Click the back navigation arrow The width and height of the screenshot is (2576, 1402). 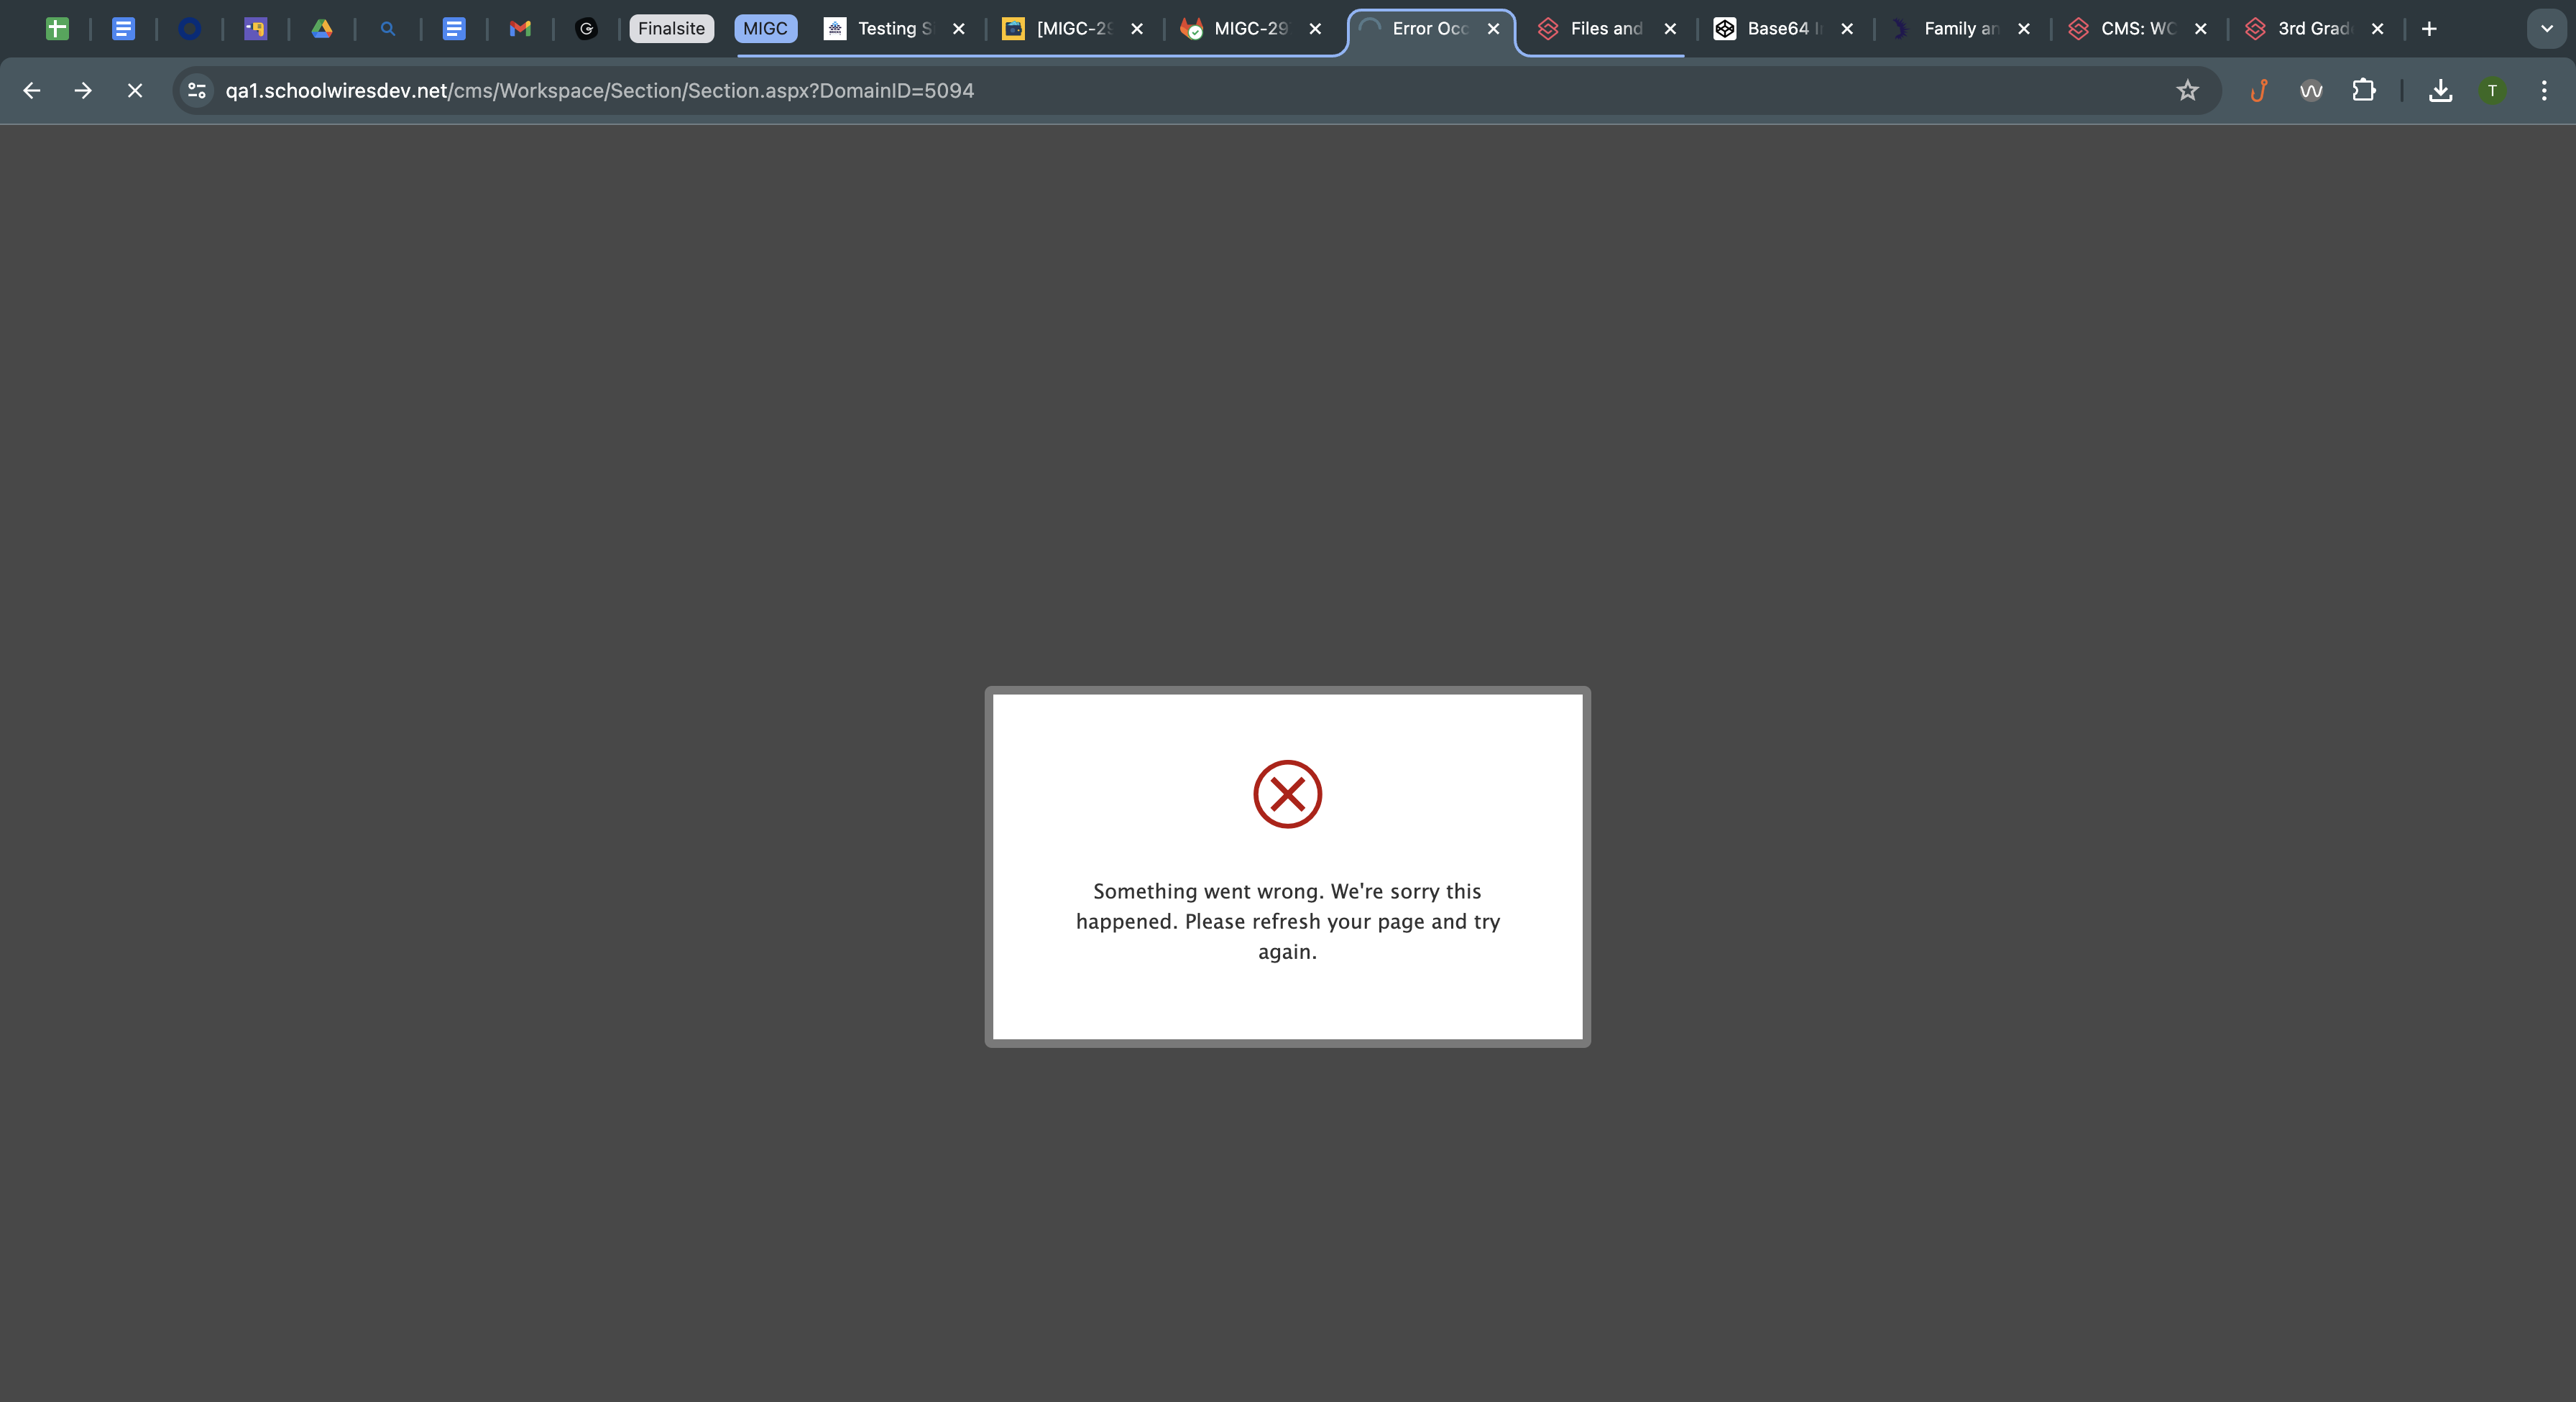click(x=32, y=91)
